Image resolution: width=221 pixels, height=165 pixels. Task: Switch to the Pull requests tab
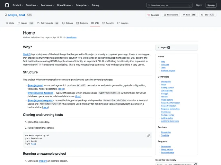tap(48, 23)
